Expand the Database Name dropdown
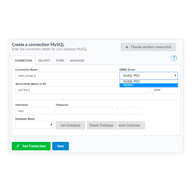The height and width of the screenshot is (193, 193). 34,125
